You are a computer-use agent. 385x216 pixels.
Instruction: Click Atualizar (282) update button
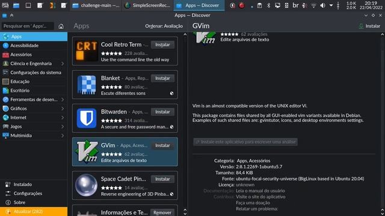(34, 212)
